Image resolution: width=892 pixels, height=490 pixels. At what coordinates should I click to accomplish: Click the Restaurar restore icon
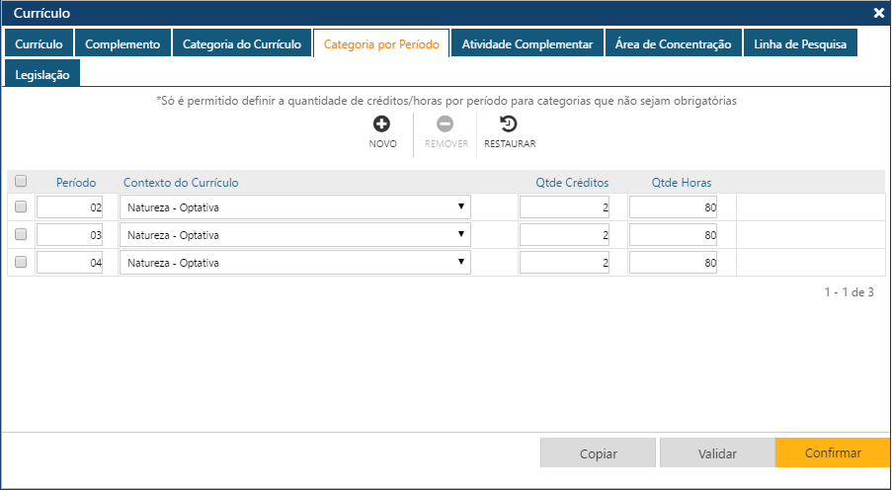[x=509, y=124]
